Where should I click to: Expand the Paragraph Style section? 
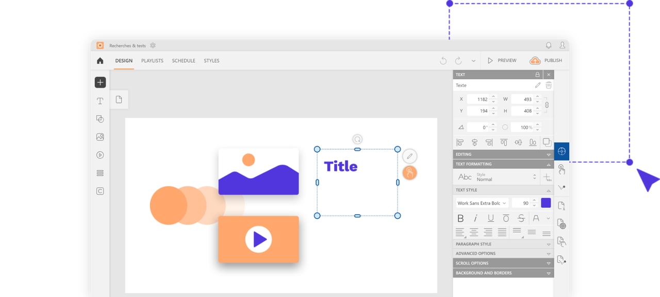503,244
